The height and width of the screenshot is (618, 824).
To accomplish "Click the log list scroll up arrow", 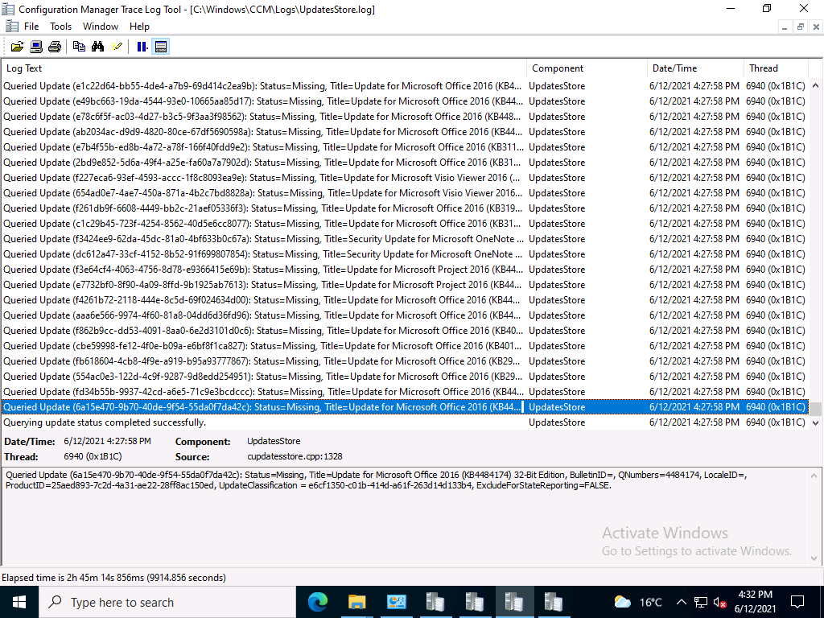I will coord(816,85).
